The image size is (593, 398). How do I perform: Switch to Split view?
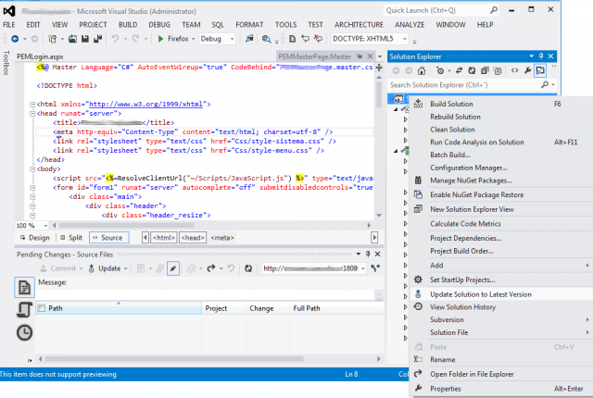coord(71,238)
